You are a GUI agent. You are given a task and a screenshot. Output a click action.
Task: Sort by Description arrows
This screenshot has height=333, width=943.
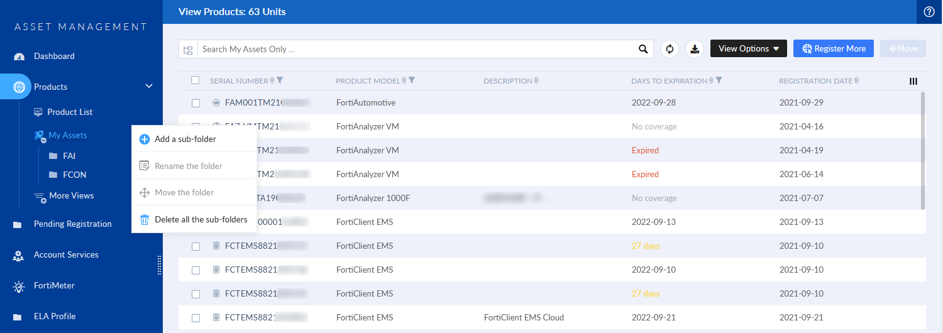coord(536,81)
